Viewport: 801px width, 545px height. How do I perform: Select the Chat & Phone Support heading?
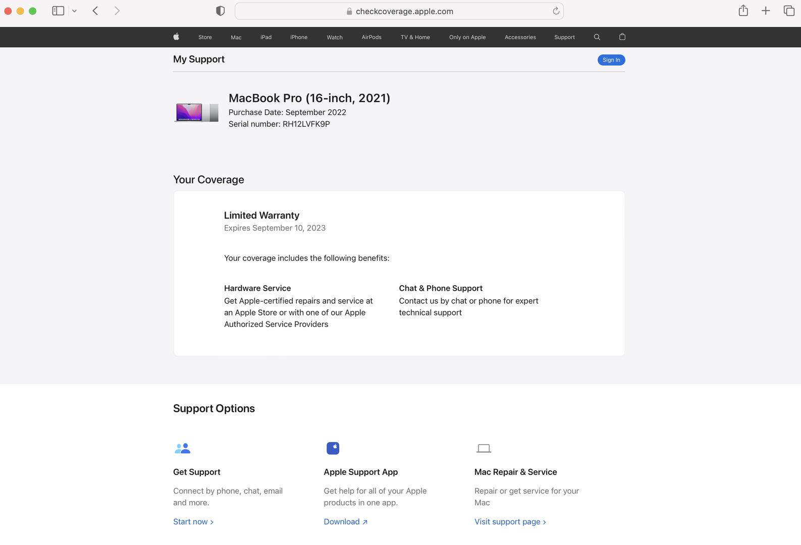(x=441, y=288)
